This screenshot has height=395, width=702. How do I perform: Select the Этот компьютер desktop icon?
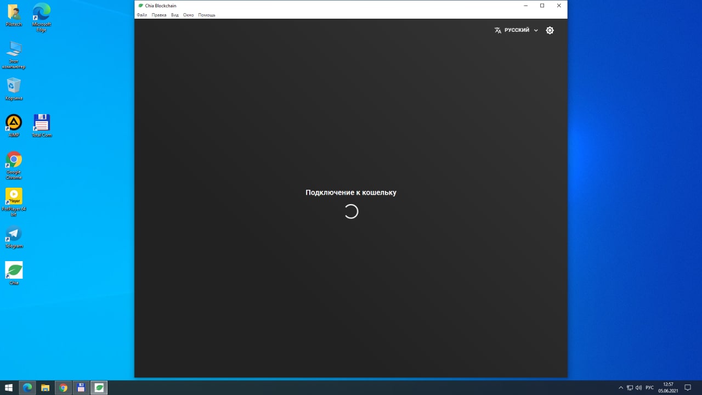tap(14, 55)
